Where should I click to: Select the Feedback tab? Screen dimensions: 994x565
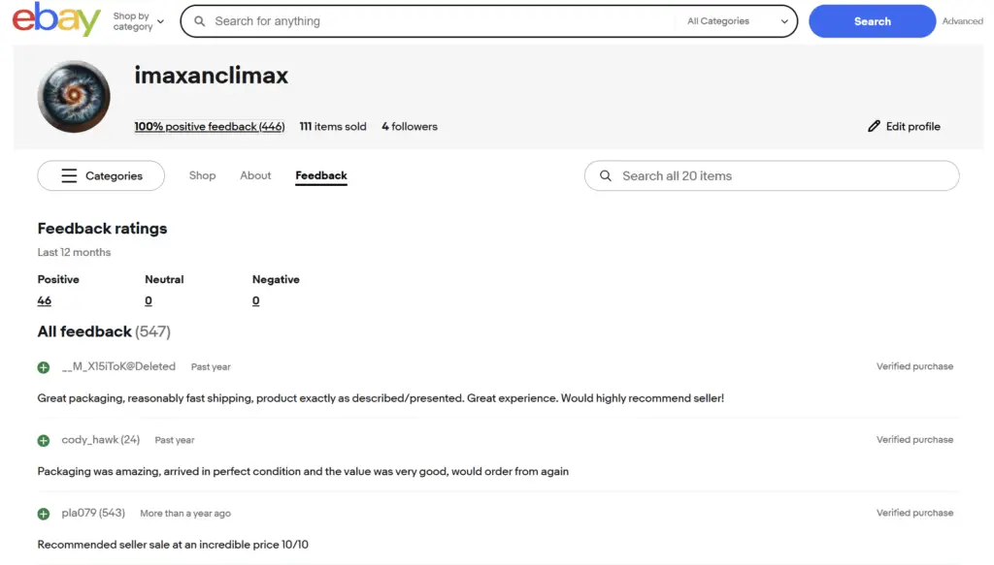[x=321, y=175]
